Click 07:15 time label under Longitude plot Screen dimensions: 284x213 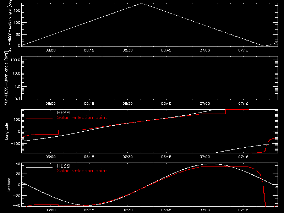244,157
